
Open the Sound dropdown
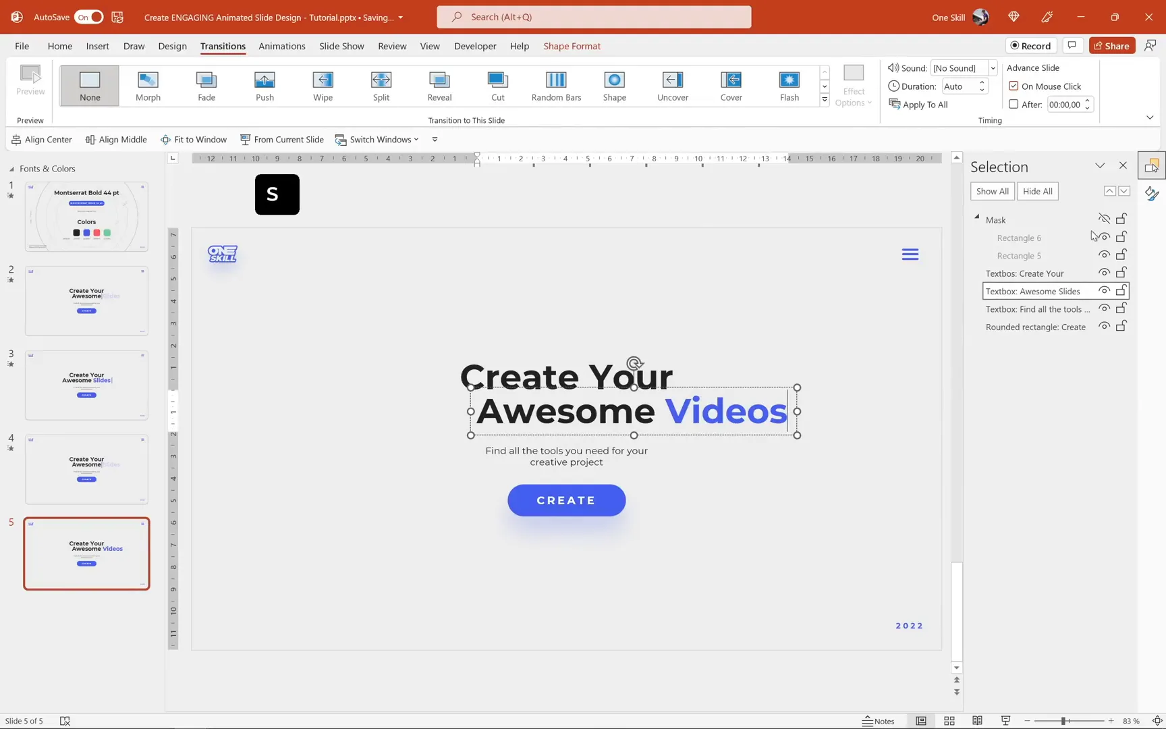pos(993,67)
